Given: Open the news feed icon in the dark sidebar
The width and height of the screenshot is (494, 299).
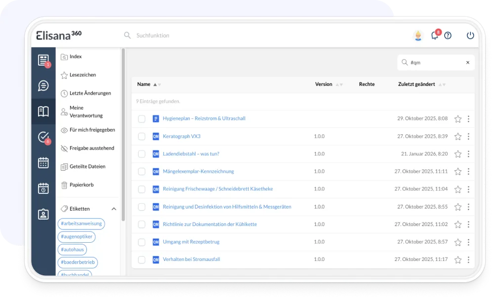Looking at the screenshot, I should (x=43, y=60).
